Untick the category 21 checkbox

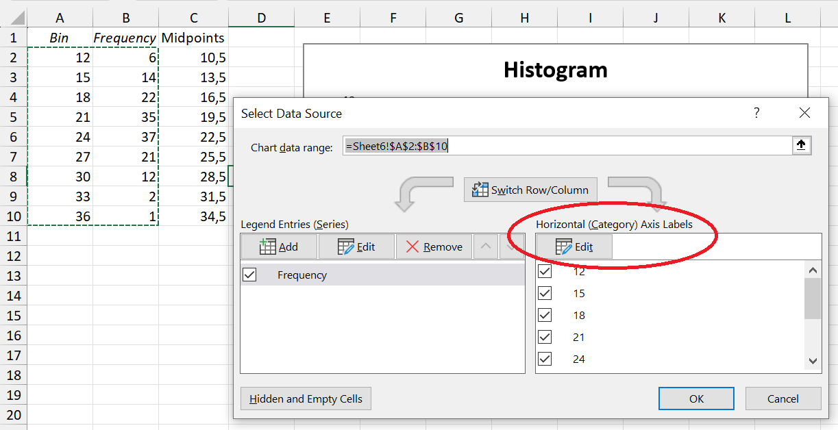pyautogui.click(x=545, y=337)
